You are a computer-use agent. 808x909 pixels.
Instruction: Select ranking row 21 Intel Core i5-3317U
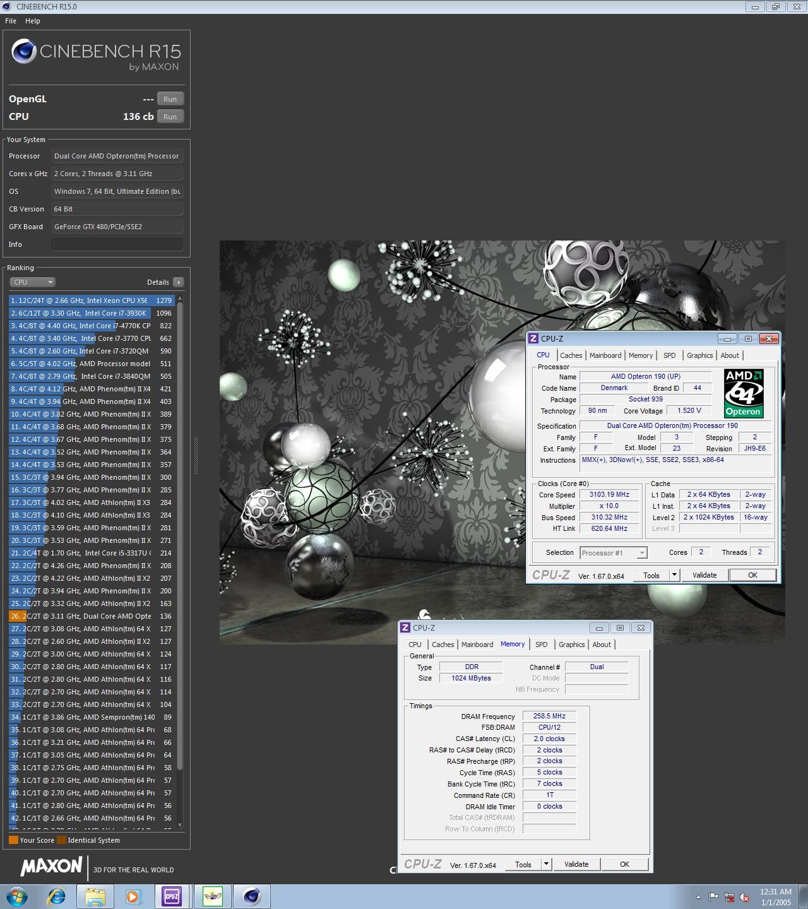[92, 553]
